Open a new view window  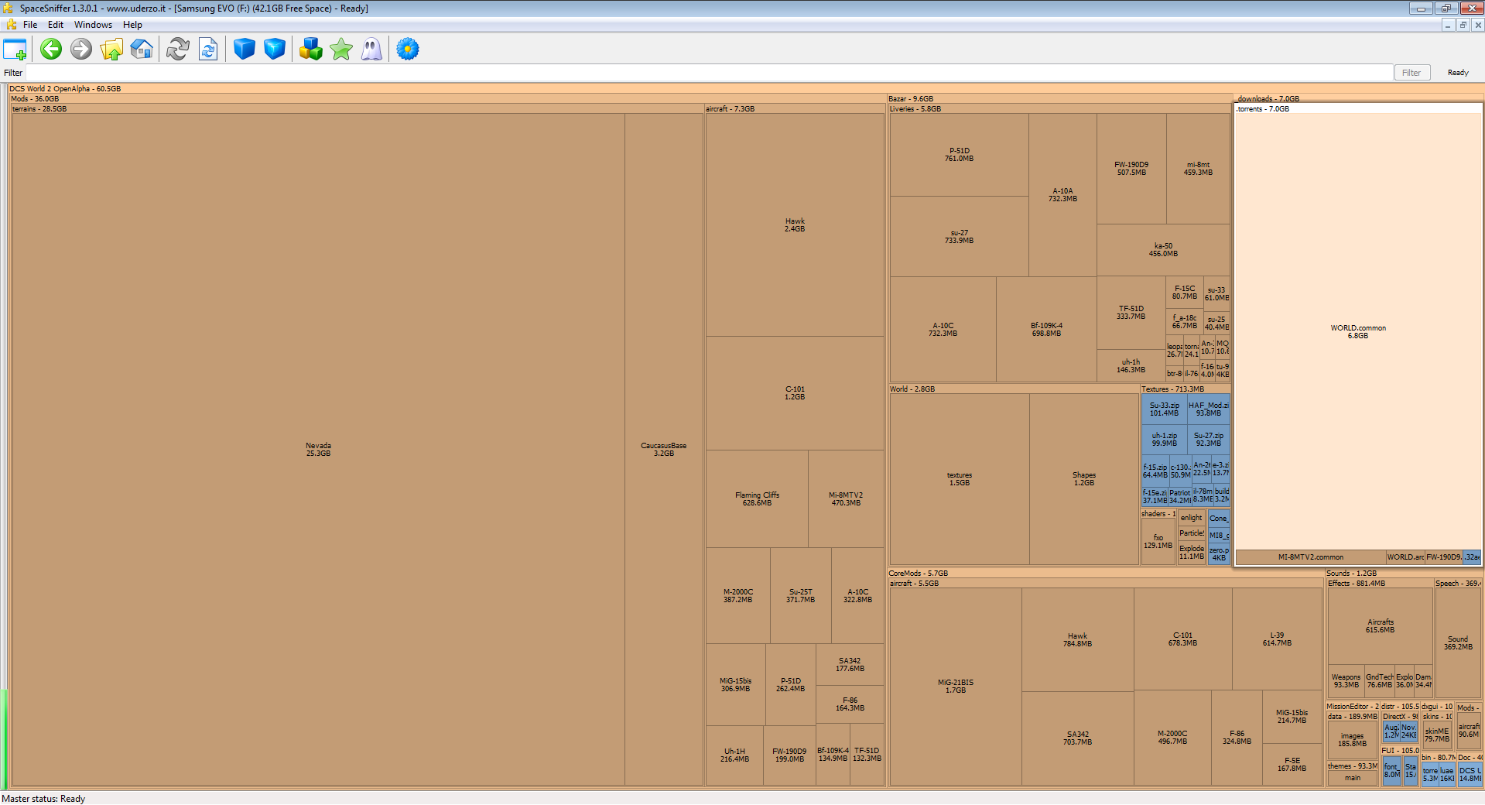pyautogui.click(x=15, y=50)
